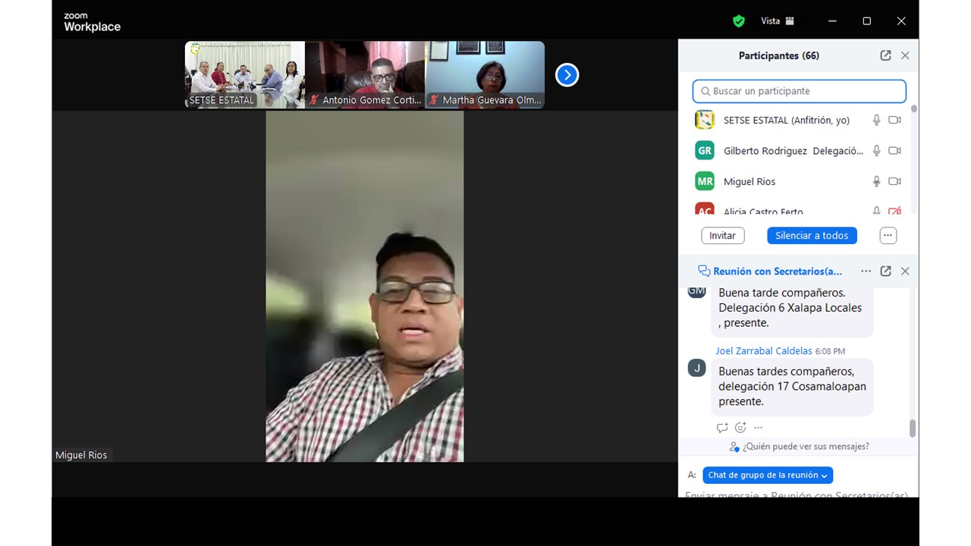Mute Gilberto Rodriguez's microphone
Viewport: 971px width, 546px height.
coord(876,151)
